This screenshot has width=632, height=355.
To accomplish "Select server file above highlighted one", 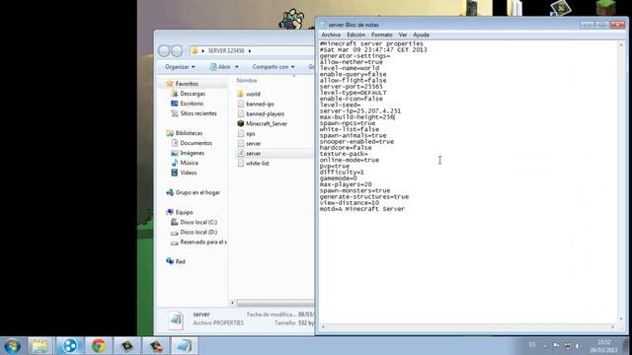I will point(253,143).
